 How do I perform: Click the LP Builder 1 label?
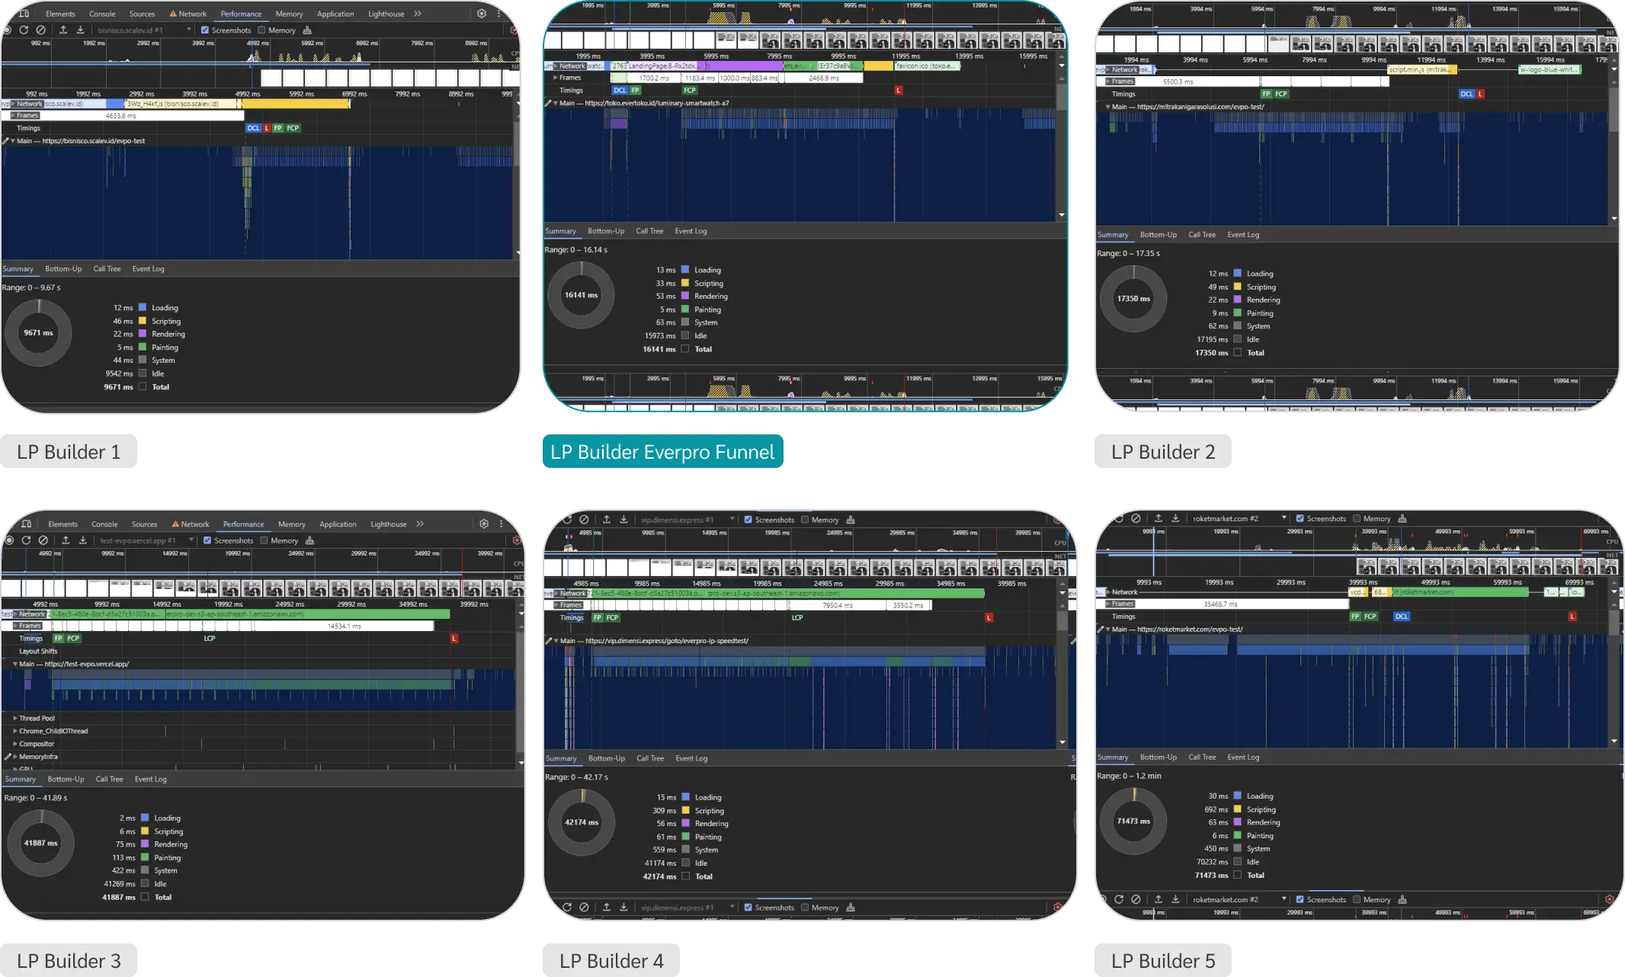point(69,451)
